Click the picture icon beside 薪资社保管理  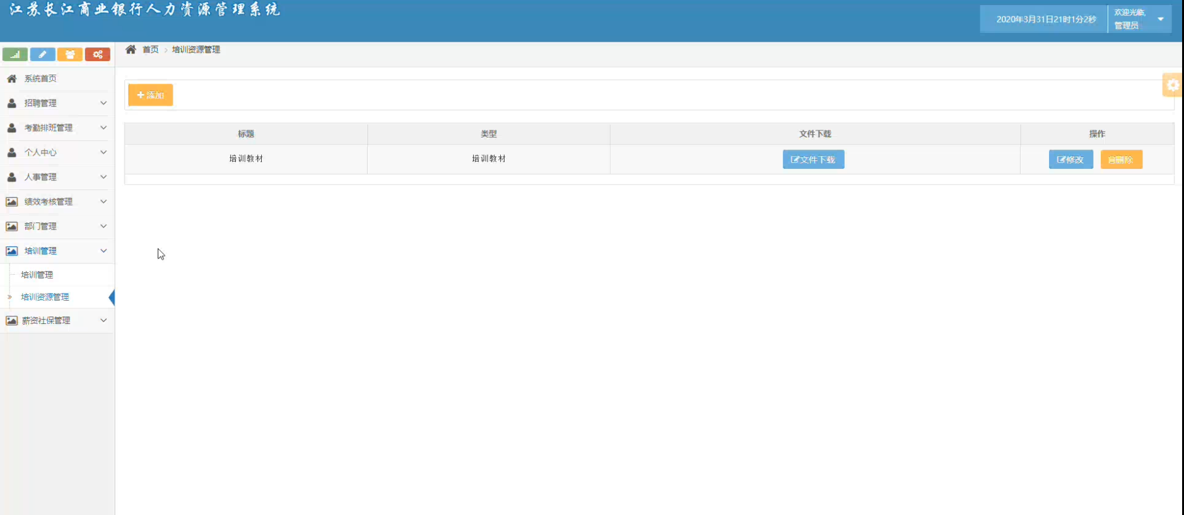point(11,320)
